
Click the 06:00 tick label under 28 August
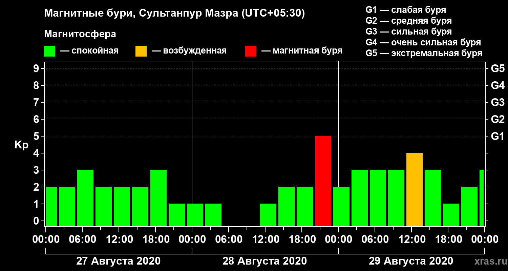coord(229,239)
